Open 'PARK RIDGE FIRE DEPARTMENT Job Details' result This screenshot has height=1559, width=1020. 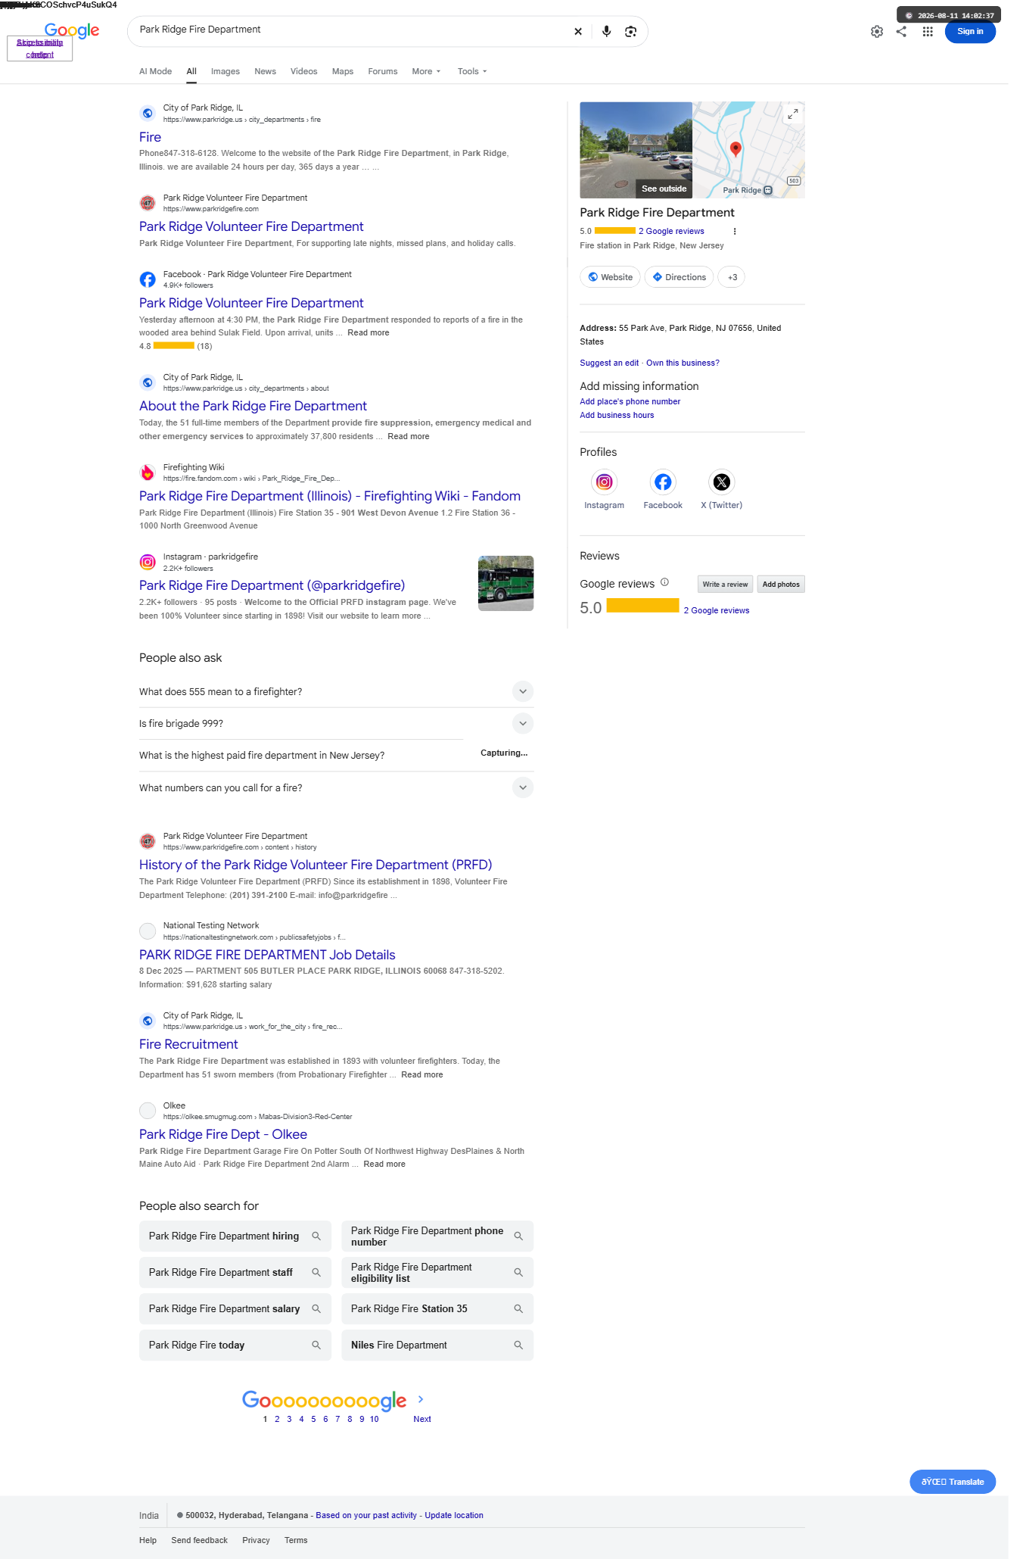click(x=267, y=955)
